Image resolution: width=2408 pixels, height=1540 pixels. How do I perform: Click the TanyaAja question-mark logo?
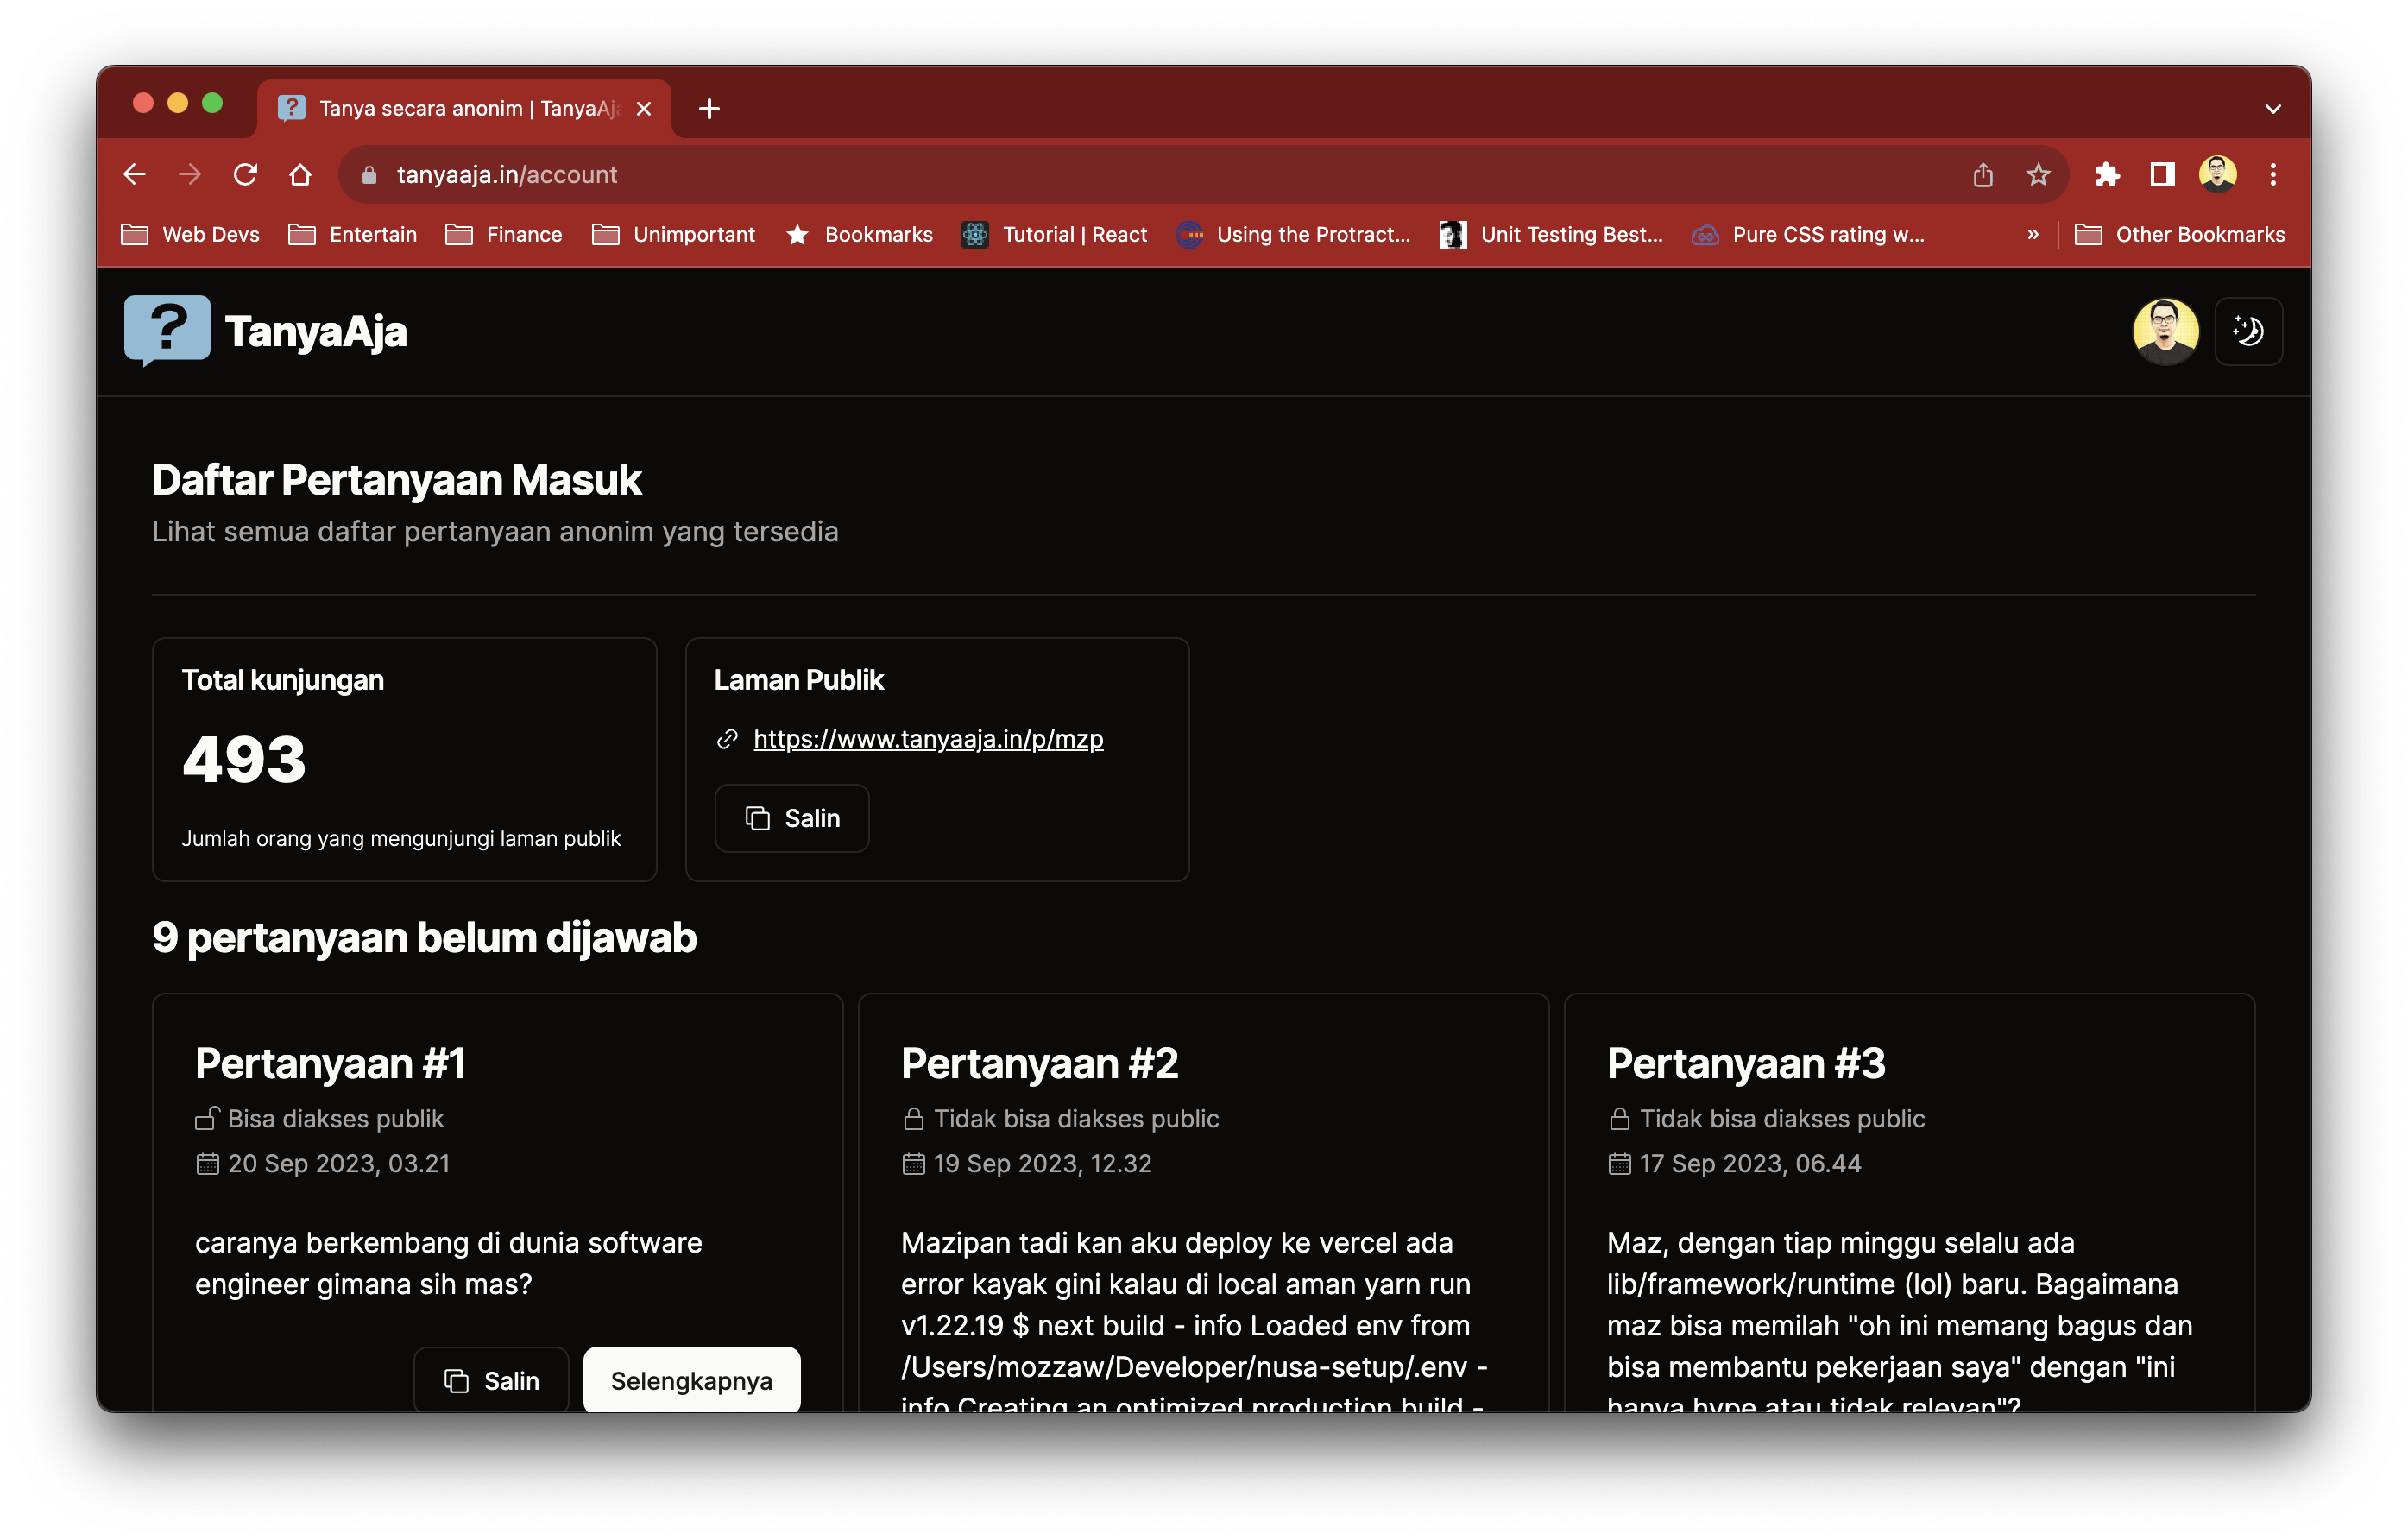167,330
